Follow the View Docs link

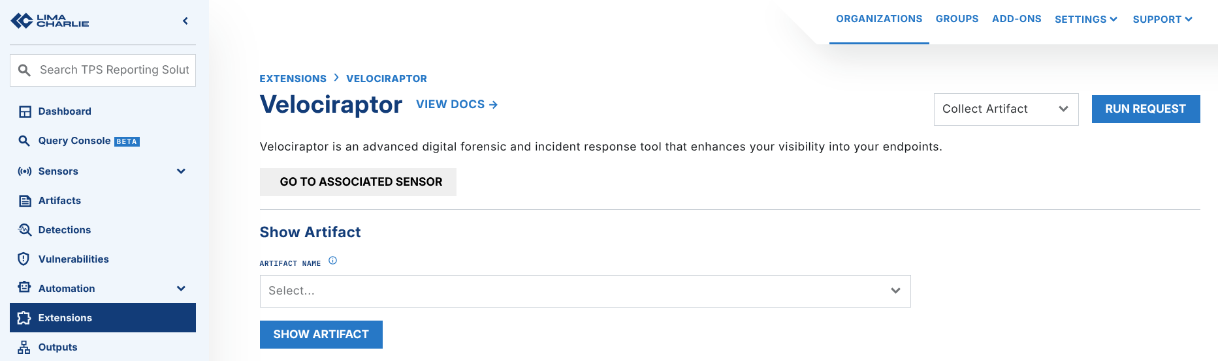[457, 104]
